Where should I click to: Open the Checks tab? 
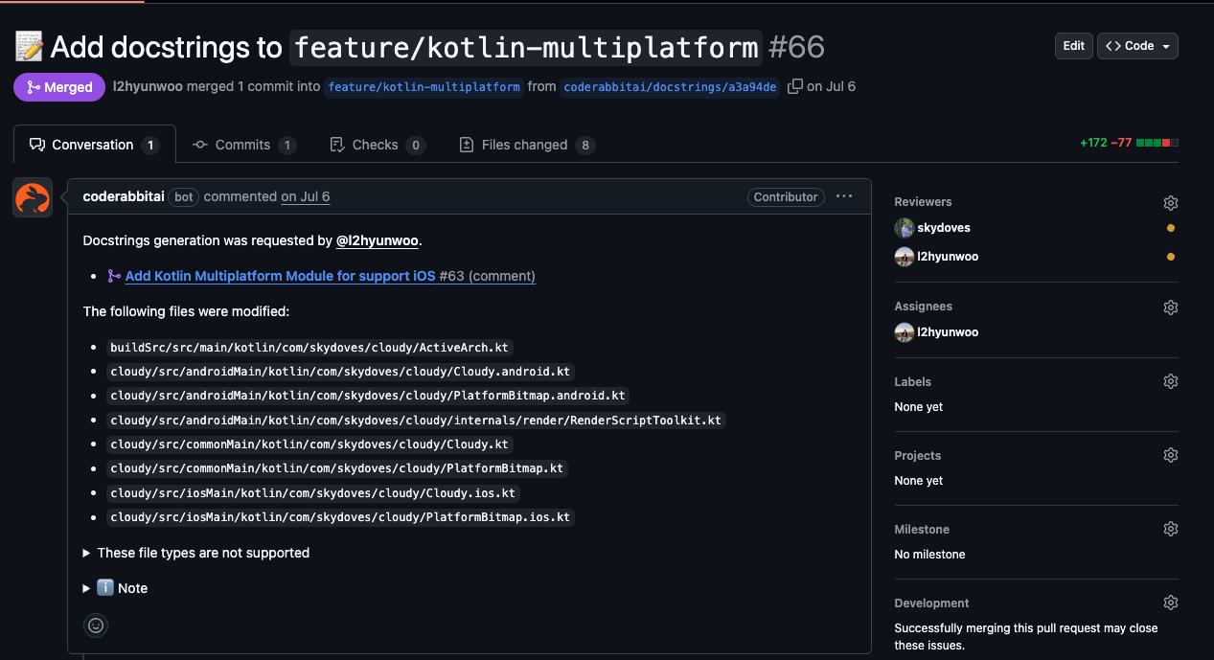coord(376,145)
